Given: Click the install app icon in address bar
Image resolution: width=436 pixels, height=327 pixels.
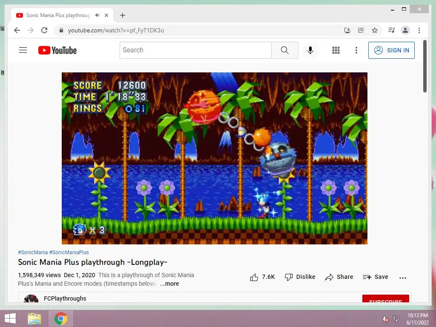Looking at the screenshot, I should (x=347, y=30).
